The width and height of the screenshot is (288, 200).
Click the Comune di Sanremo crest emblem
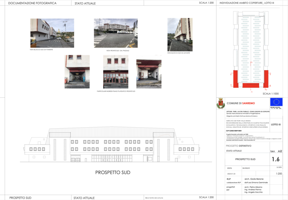coord(220,103)
